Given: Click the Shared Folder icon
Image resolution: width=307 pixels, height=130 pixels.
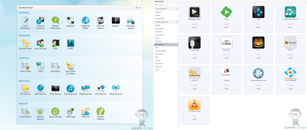Looking at the screenshot, I should tap(25, 43).
